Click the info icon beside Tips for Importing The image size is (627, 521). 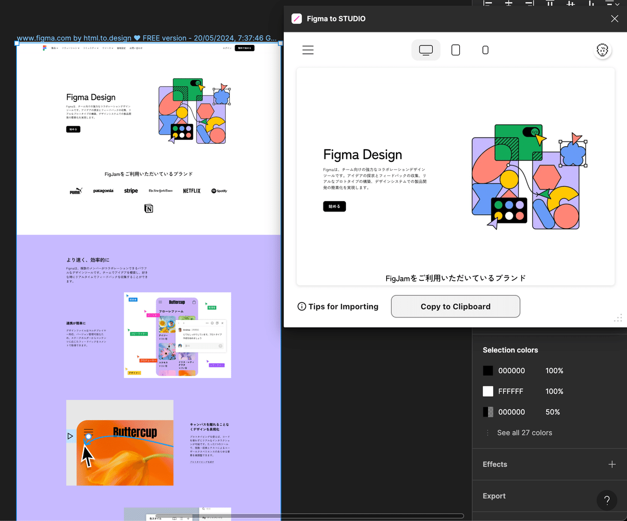click(x=301, y=306)
